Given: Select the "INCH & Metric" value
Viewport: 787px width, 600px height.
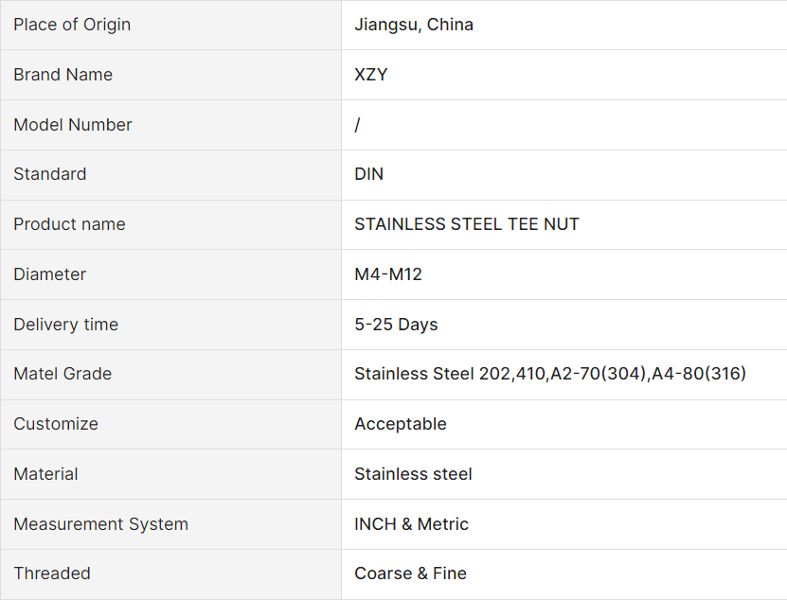Looking at the screenshot, I should [x=412, y=524].
